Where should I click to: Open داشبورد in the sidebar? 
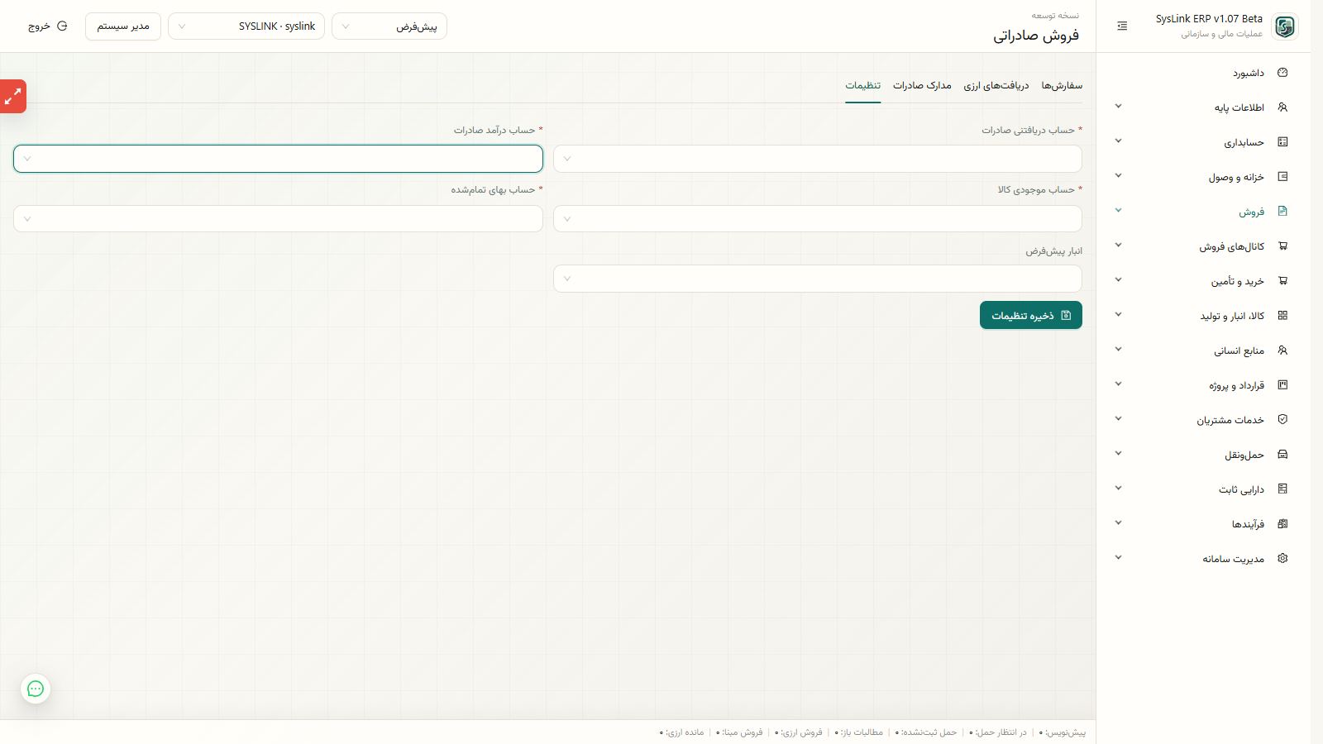pyautogui.click(x=1203, y=73)
